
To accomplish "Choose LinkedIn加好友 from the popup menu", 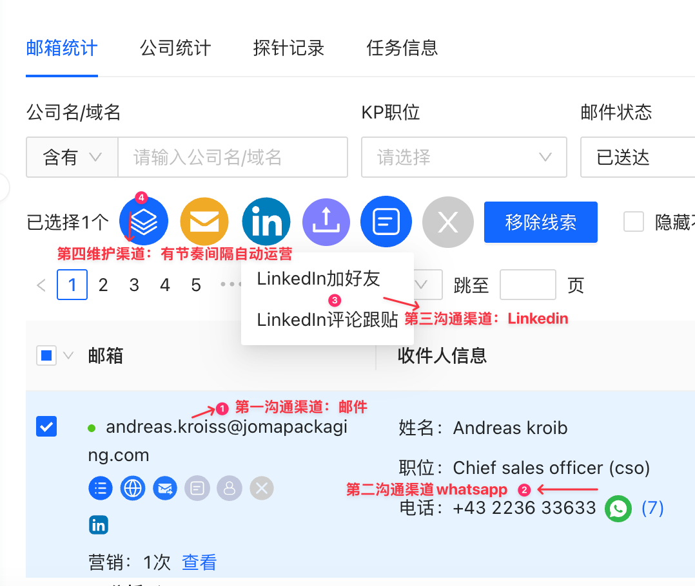I will [x=318, y=278].
